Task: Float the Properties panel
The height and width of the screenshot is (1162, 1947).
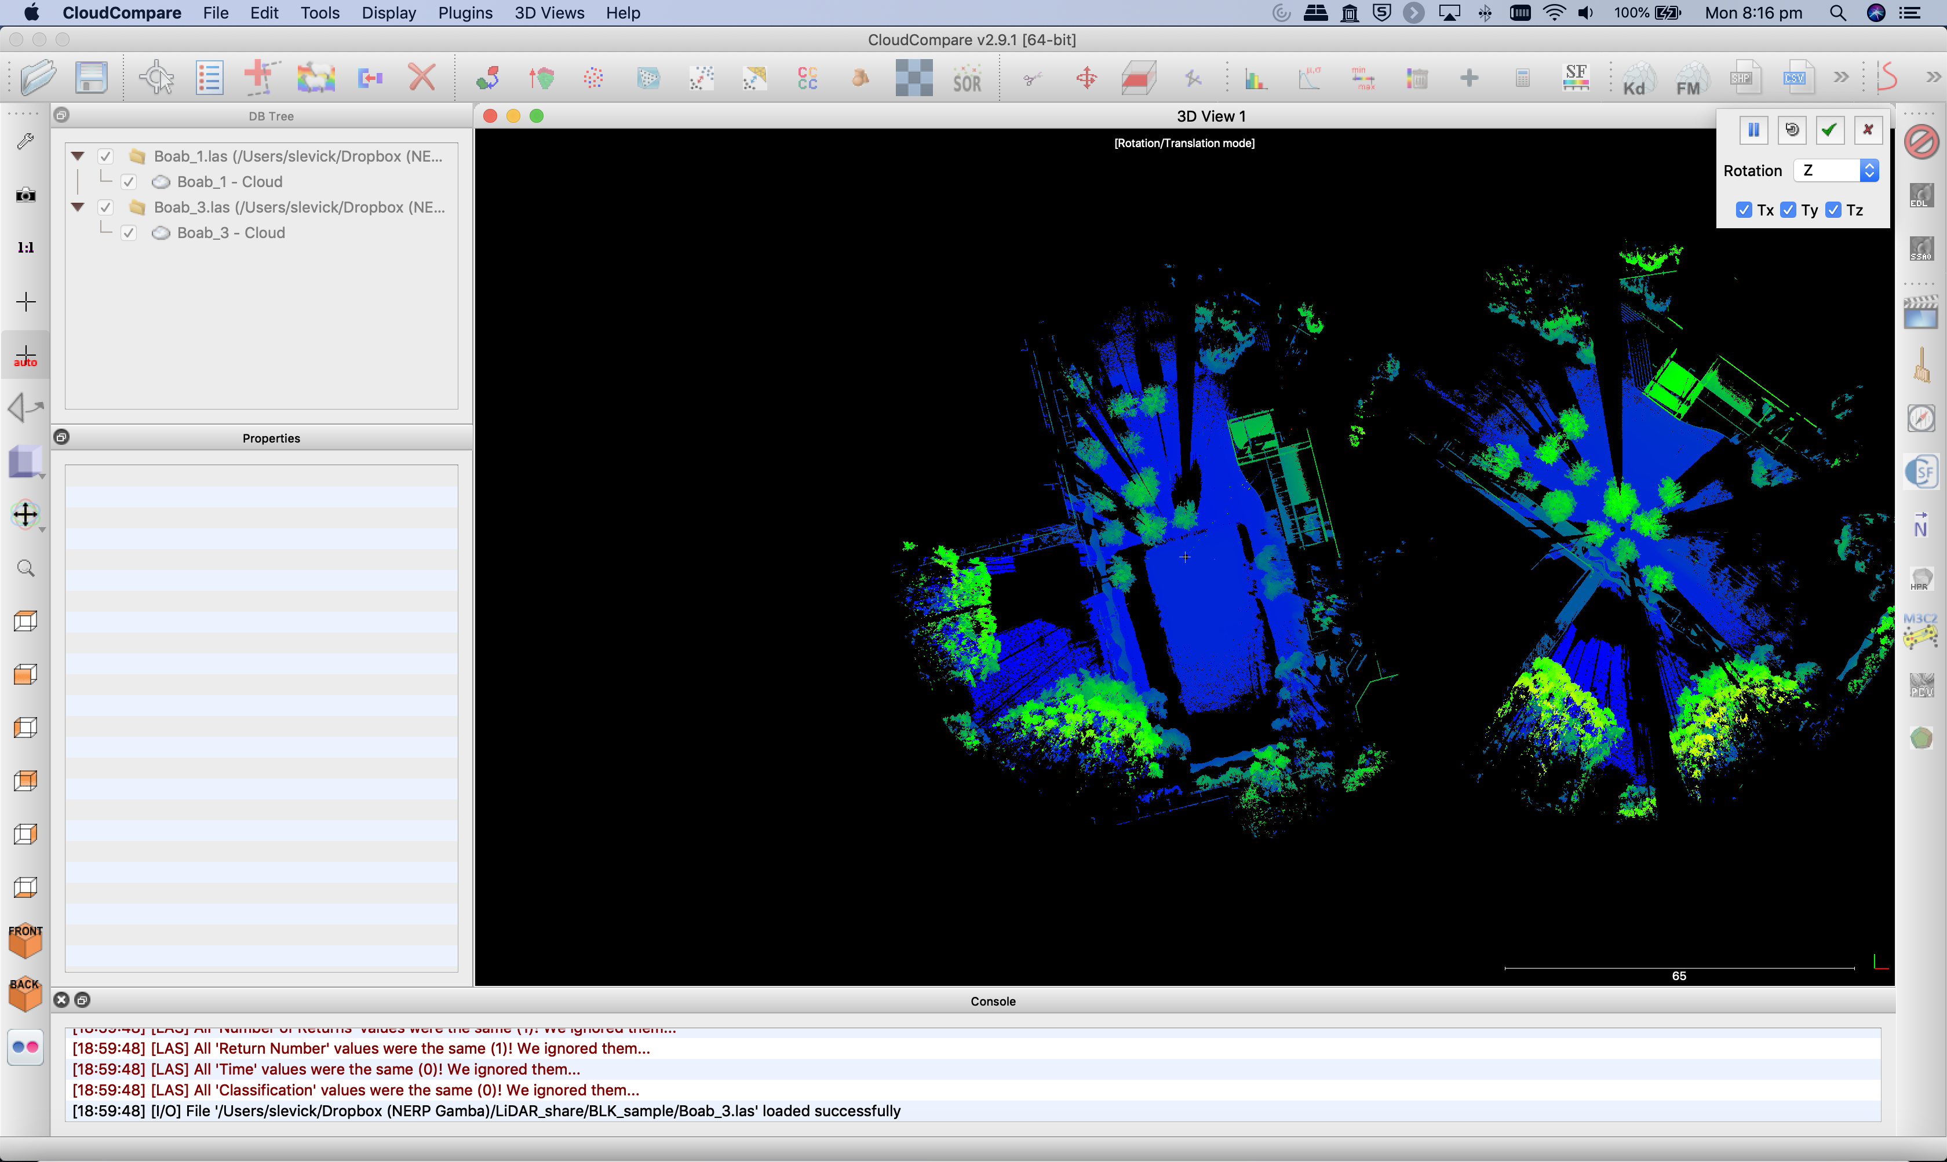Action: coord(61,437)
